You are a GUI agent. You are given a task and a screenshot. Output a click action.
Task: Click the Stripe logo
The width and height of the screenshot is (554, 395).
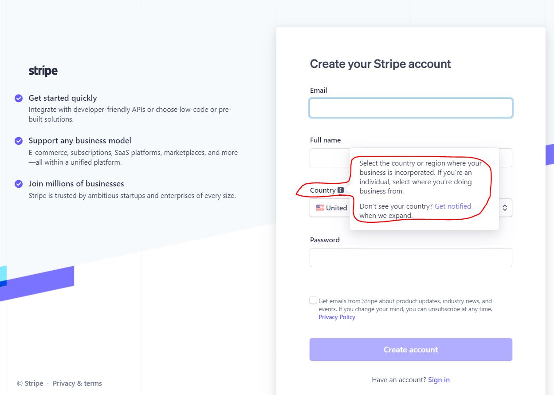pos(43,71)
